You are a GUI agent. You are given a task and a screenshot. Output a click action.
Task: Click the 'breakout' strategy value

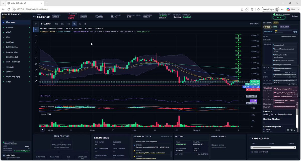click(x=187, y=17)
